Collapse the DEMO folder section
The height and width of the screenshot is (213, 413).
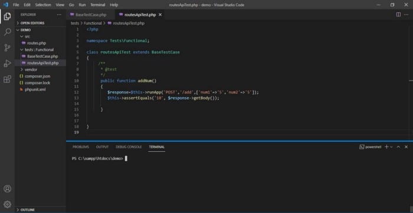click(x=40, y=30)
